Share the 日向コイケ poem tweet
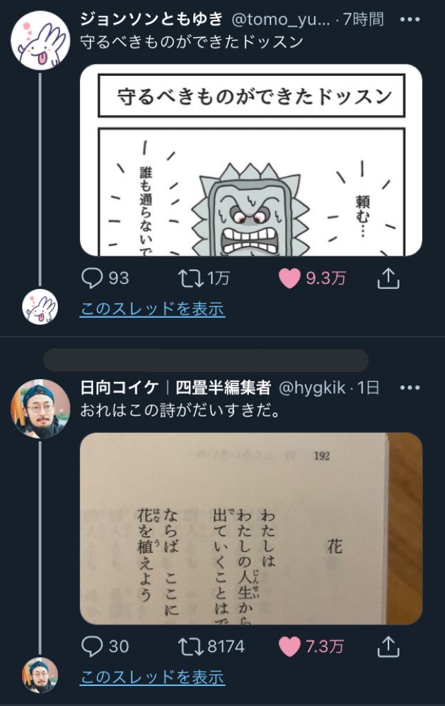Screen dimensions: 445x706 point(388,646)
